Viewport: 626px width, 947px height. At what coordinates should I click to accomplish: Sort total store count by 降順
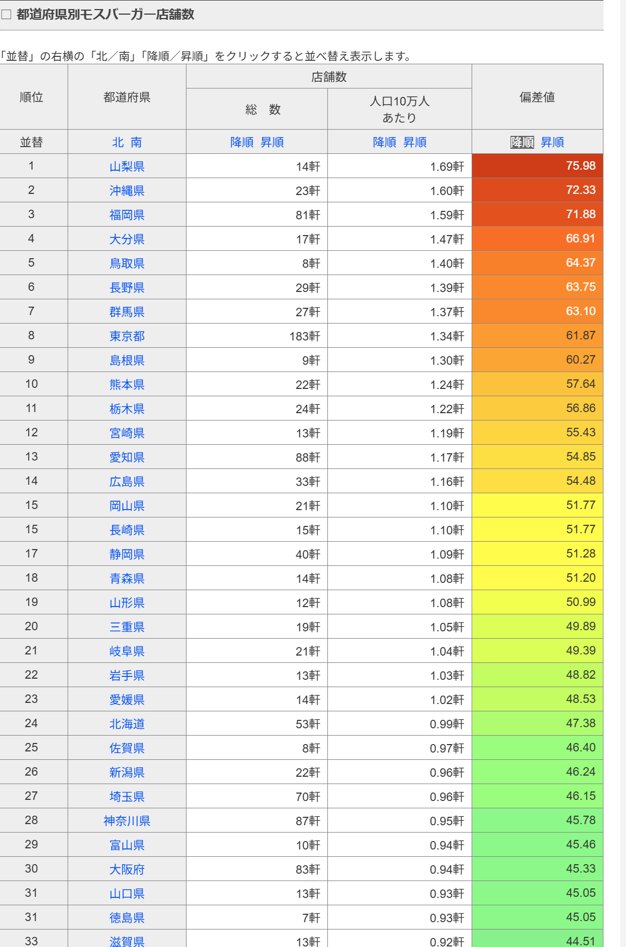[x=242, y=143]
